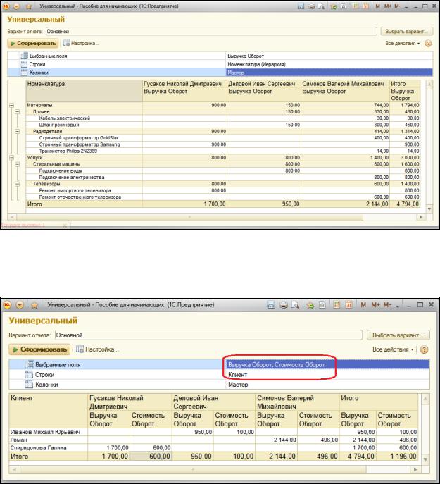Image resolution: width=440 pixels, height=484 pixels.
Task: Сформировать button in Номенклатура report window
Action: pos(33,44)
